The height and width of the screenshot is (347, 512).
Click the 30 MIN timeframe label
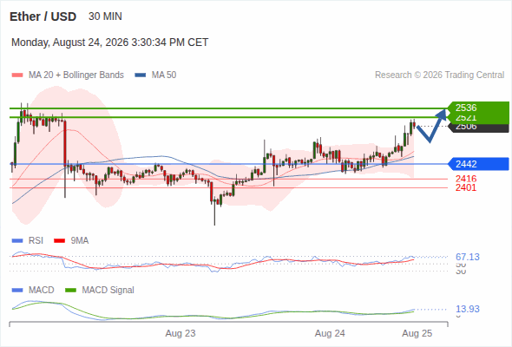pos(105,16)
